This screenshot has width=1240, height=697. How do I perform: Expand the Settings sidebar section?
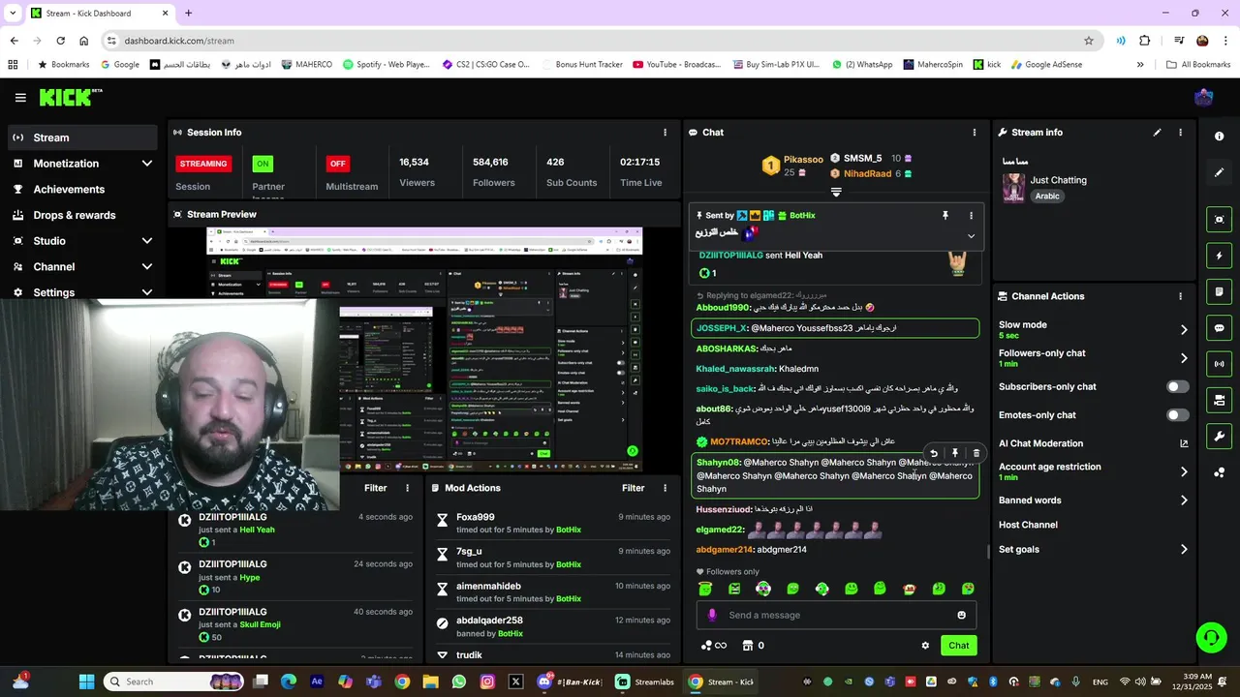click(x=147, y=292)
